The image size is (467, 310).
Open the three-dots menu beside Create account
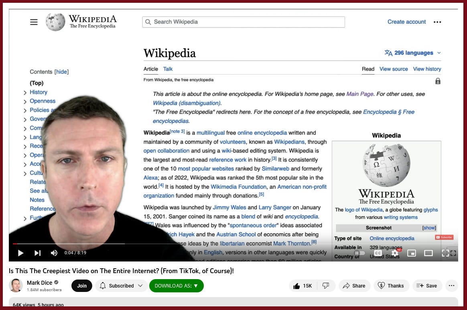tap(437, 22)
